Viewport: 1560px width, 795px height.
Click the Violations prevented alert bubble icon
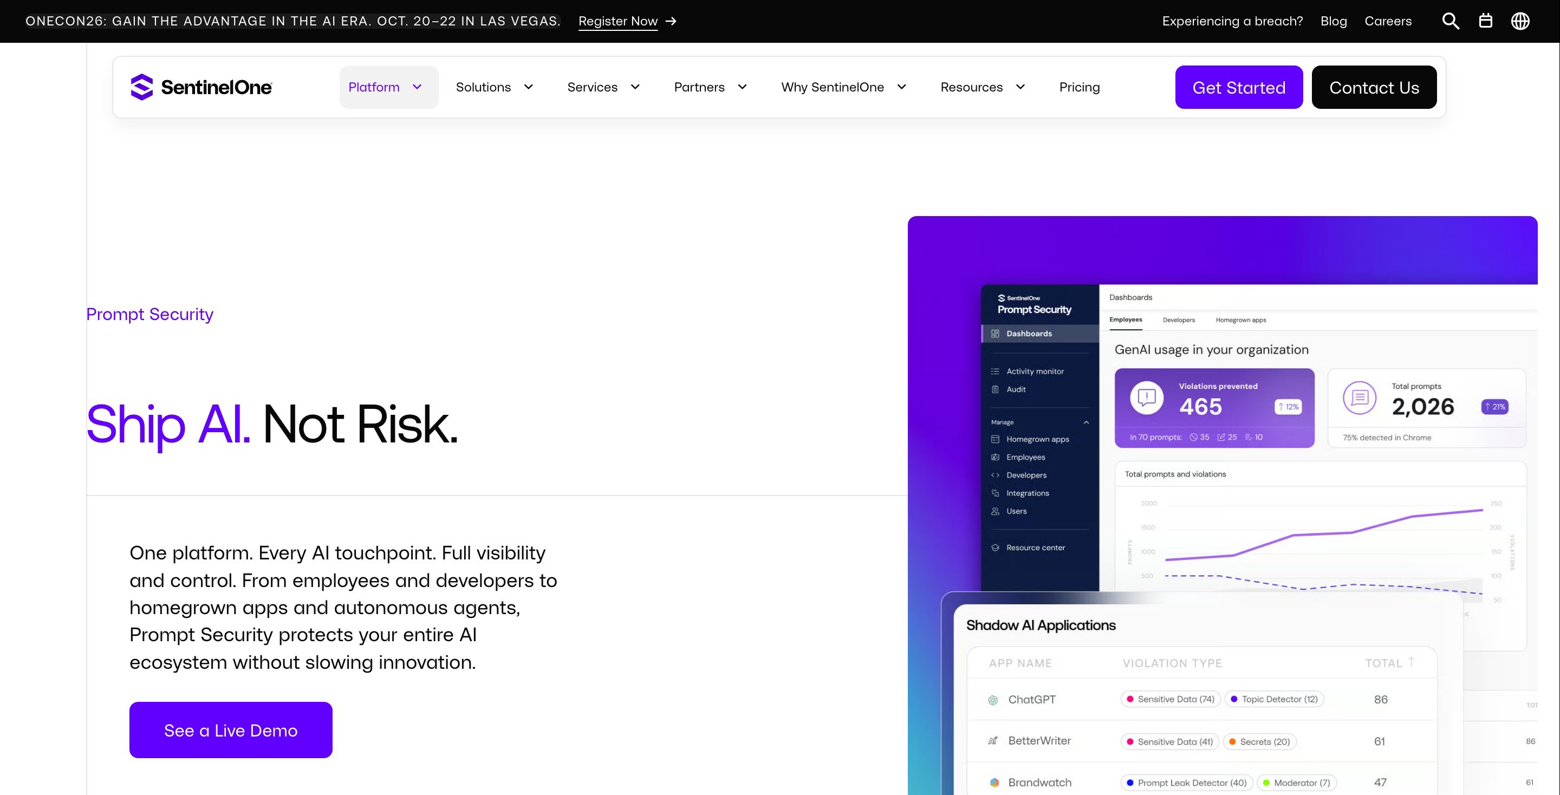1146,398
